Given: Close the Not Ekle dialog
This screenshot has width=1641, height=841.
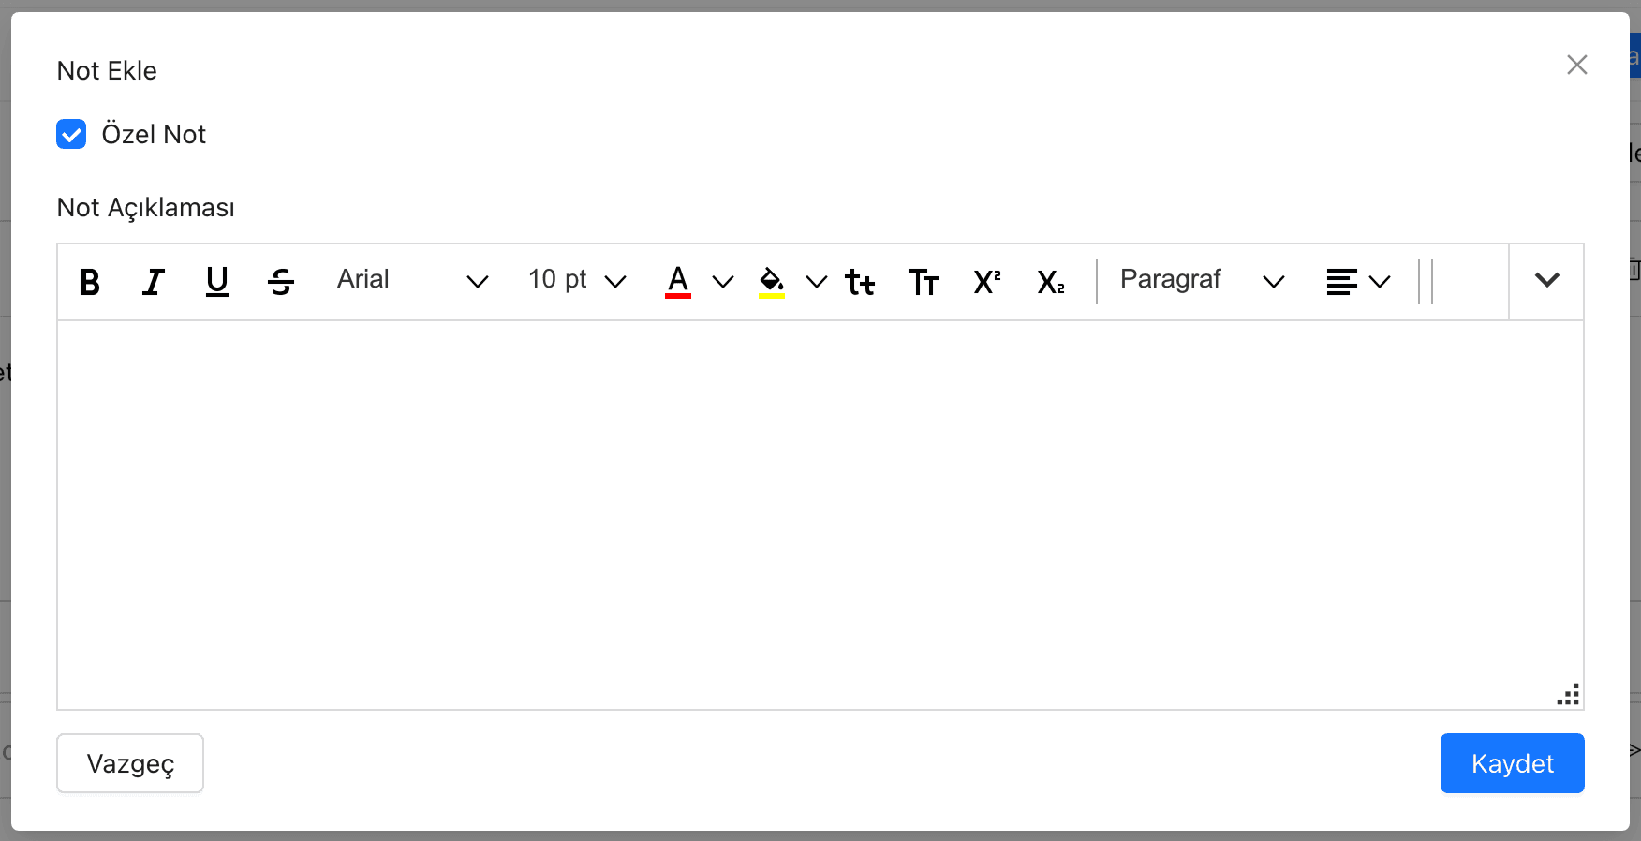Looking at the screenshot, I should coord(1577,65).
